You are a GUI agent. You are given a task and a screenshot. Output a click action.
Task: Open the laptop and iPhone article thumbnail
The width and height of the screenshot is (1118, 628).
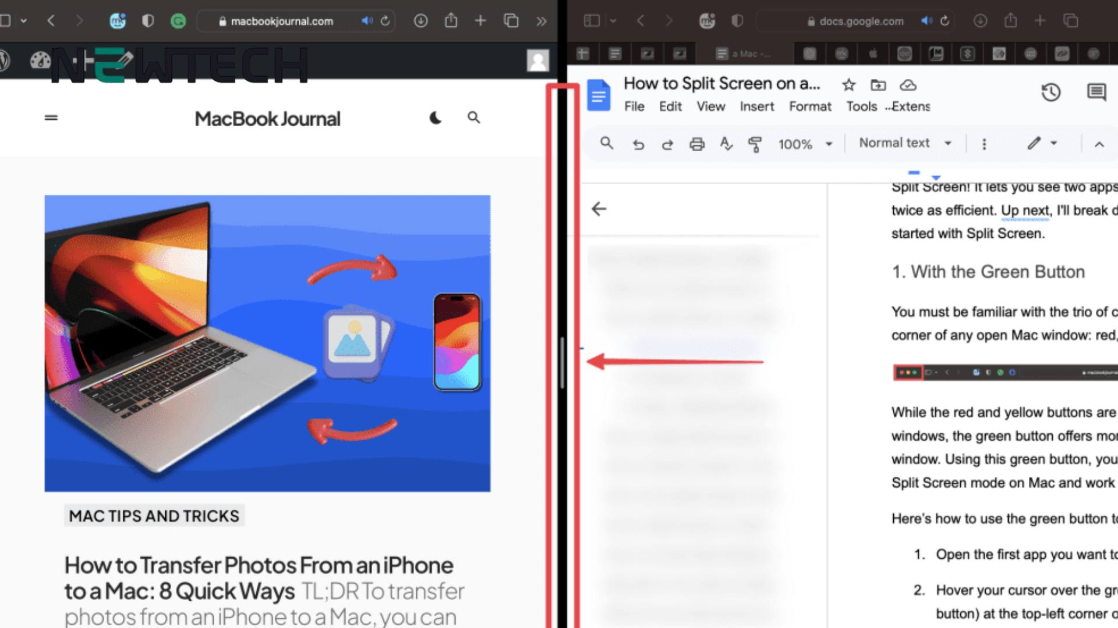[x=267, y=343]
